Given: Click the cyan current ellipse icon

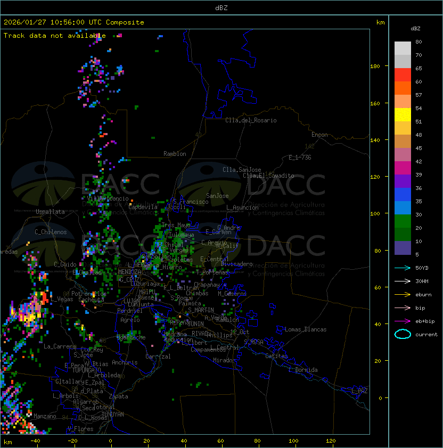Looking at the screenshot, I should pyautogui.click(x=403, y=334).
